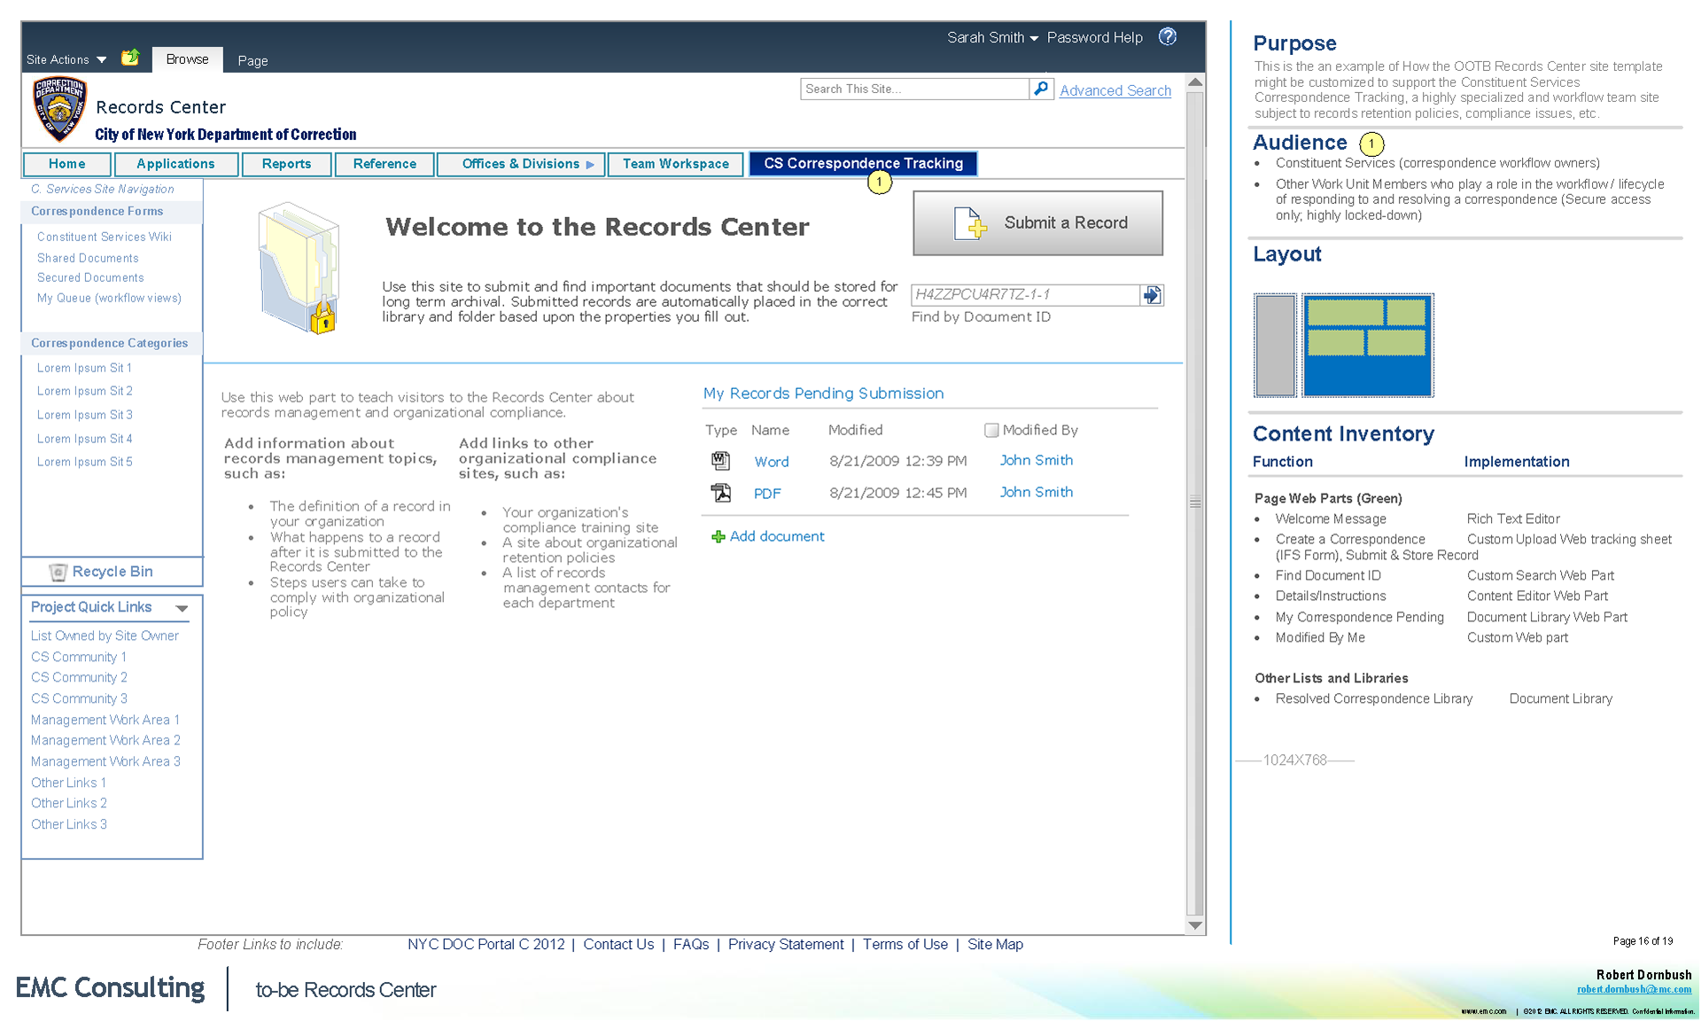1701x1021 pixels.
Task: Click into the Search This Site field
Action: click(x=913, y=89)
